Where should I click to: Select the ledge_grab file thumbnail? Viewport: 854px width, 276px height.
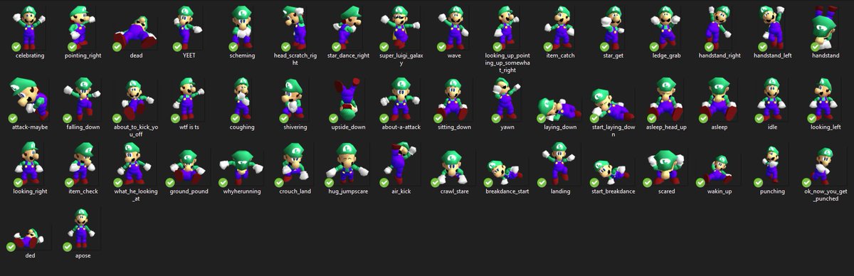point(667,28)
